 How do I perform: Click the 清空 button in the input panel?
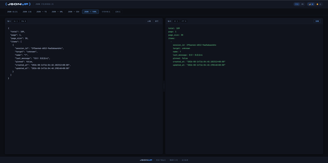point(157,21)
